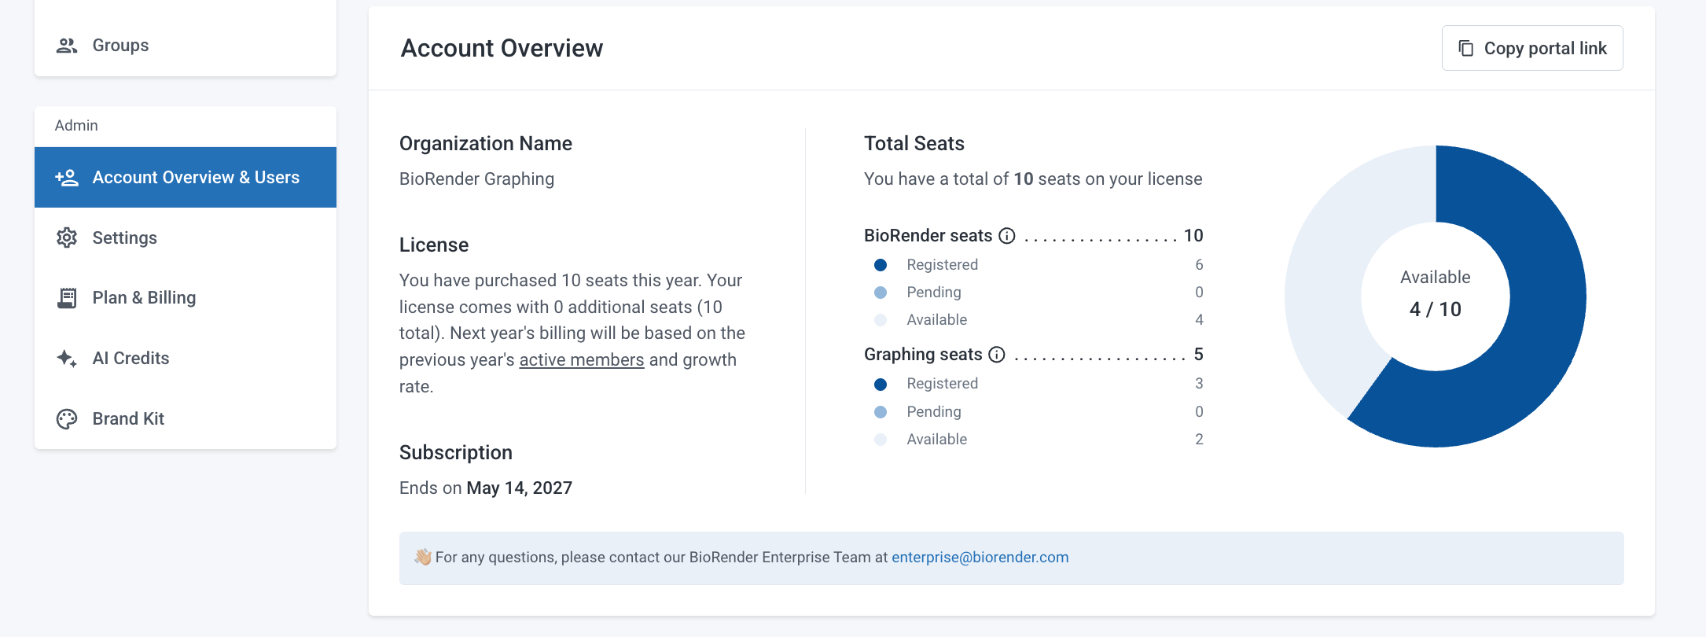Click the Total Seats heading
Viewport: 1706px width, 637px height.
point(914,144)
